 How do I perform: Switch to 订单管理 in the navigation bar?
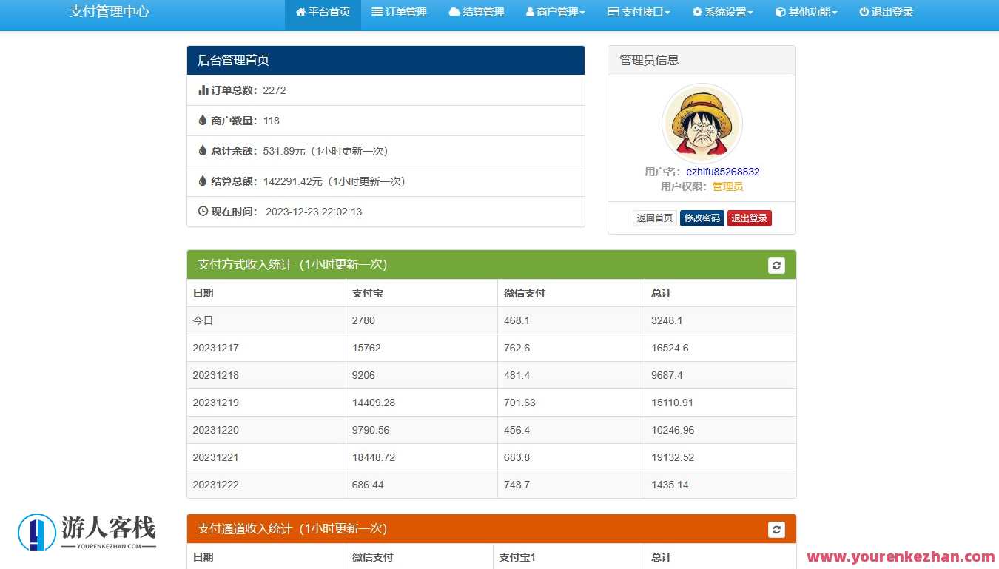point(400,12)
